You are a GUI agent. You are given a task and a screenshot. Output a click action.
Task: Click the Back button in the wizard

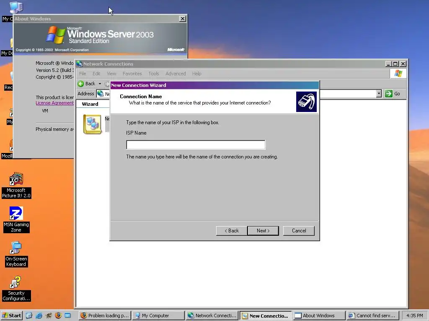pyautogui.click(x=231, y=231)
